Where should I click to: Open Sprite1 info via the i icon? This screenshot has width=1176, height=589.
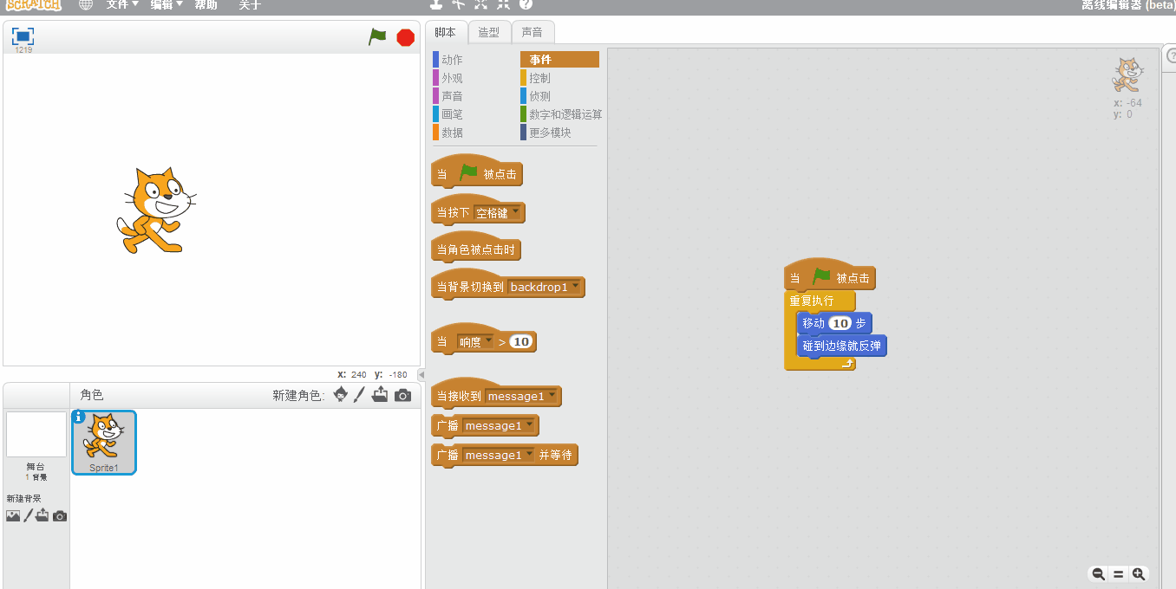tap(79, 417)
